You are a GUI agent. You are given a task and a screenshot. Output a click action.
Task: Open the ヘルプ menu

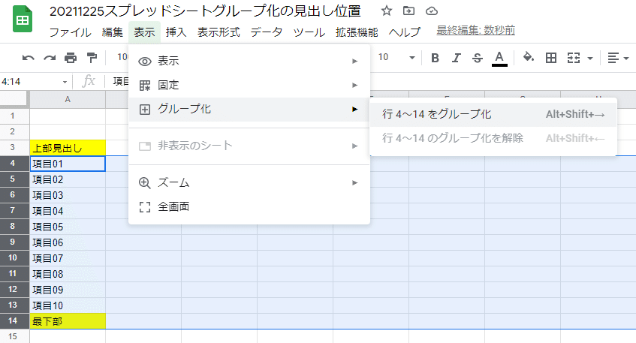405,32
